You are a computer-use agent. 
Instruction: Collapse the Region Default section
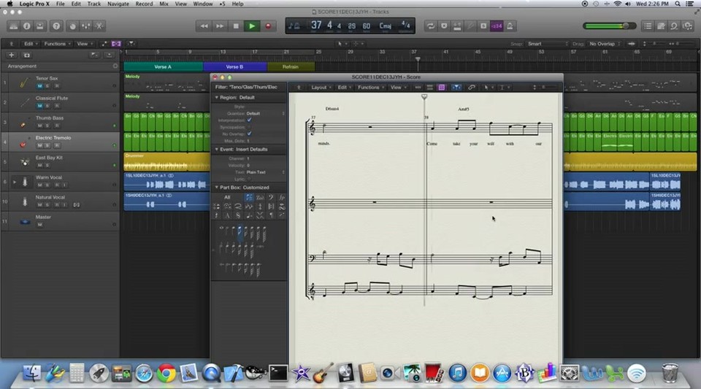point(217,97)
